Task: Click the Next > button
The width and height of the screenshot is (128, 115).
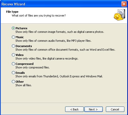Action: [93, 109]
